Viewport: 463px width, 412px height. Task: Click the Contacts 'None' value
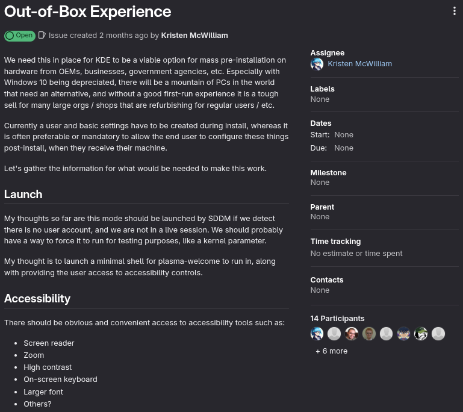point(320,290)
